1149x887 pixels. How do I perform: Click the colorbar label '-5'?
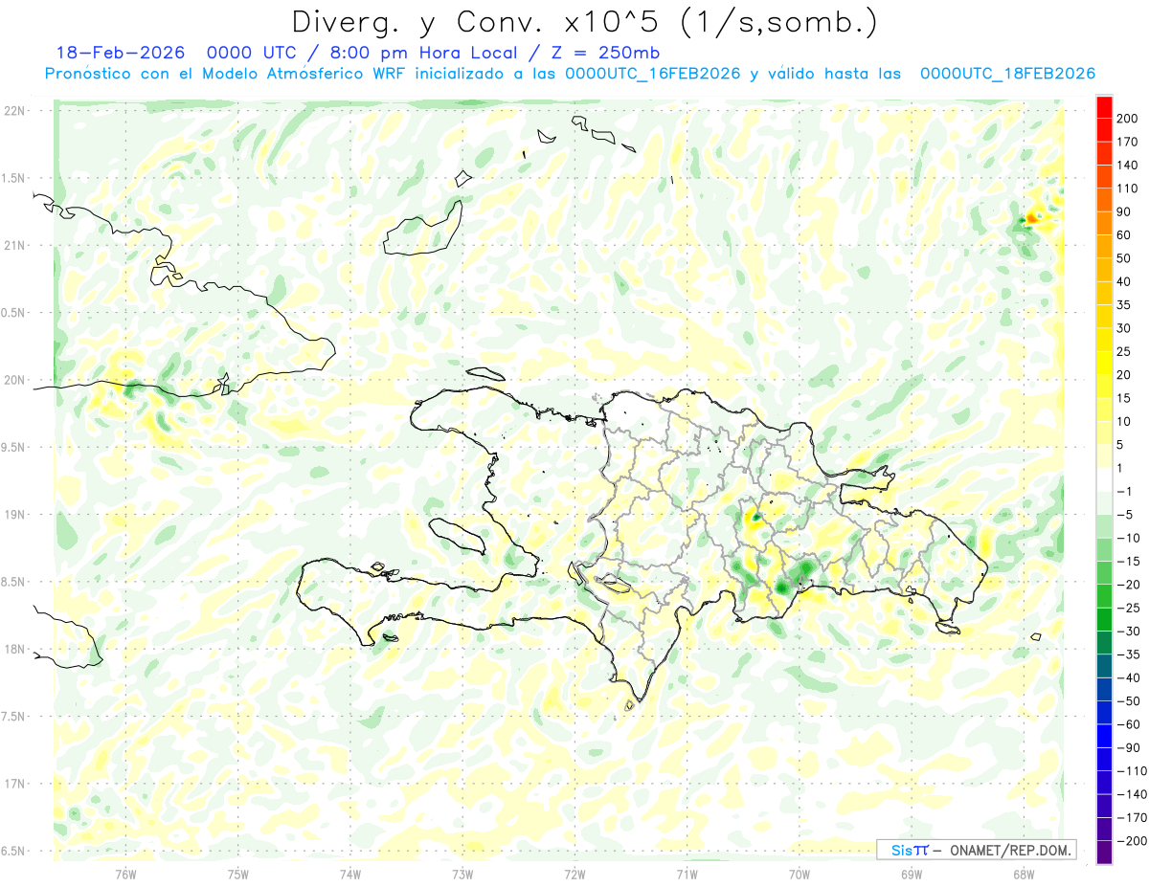tap(1124, 515)
